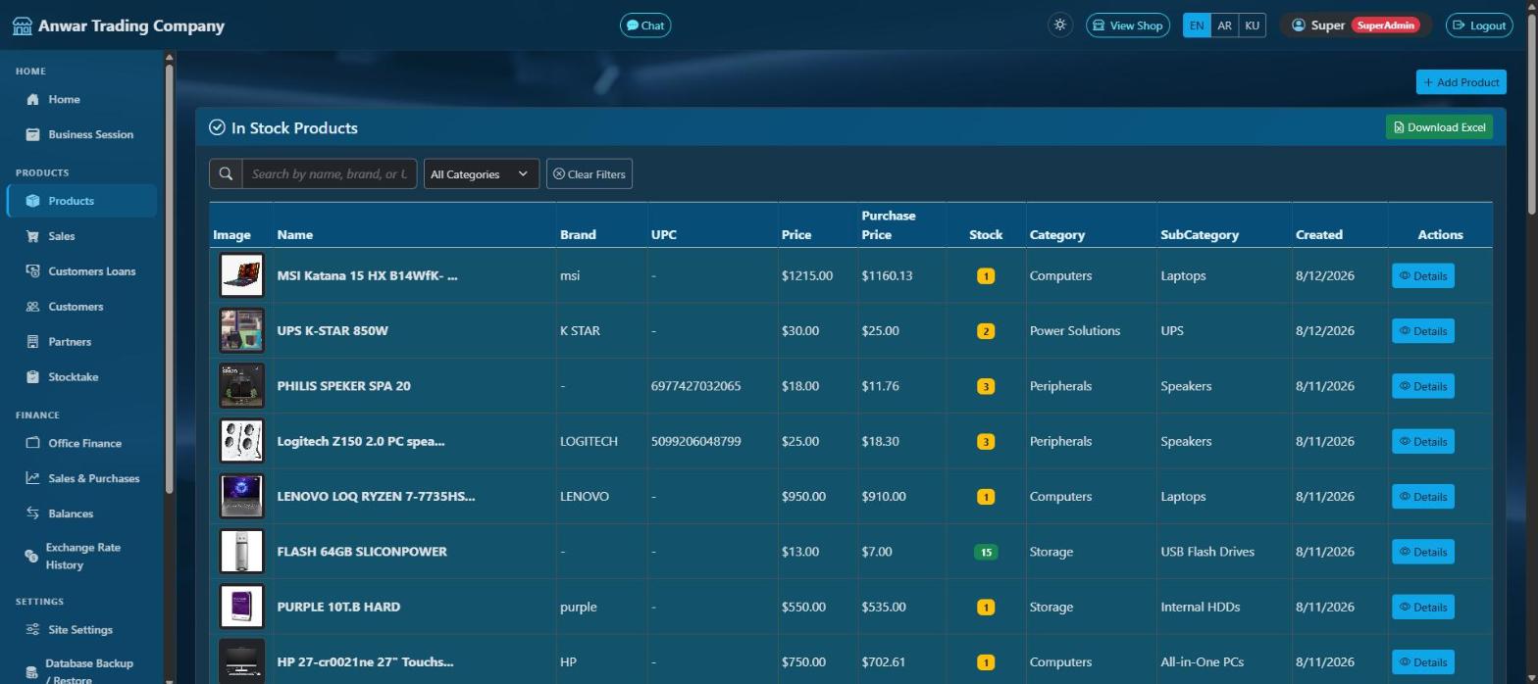Switch language to EN
This screenshot has width=1538, height=684.
coord(1197,25)
